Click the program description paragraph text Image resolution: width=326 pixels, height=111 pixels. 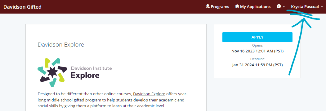pos(113,100)
